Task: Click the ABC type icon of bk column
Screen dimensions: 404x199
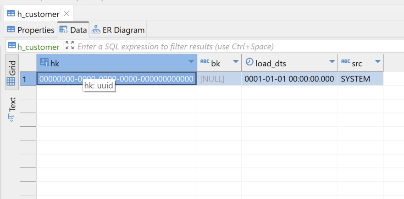Action: 205,62
